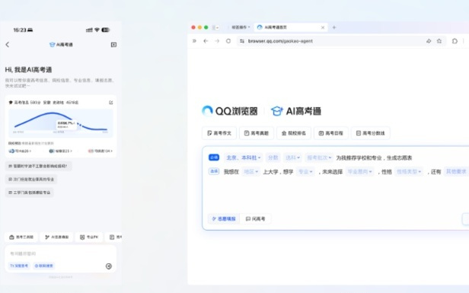Toggle 联网搜索 in the phone input box
The image size is (469, 293).
tap(44, 266)
